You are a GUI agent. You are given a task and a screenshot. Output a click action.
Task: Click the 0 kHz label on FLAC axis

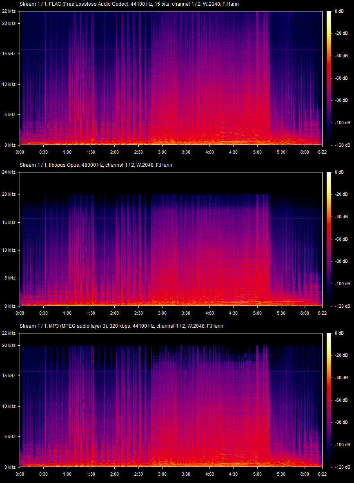point(10,145)
